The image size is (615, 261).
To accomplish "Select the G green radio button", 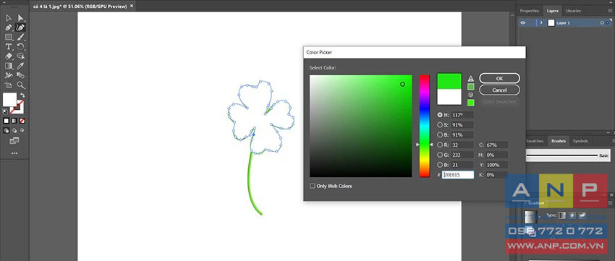I will (x=440, y=155).
